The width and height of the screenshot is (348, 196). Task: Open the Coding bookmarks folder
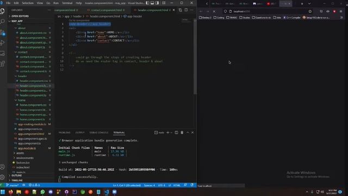[219, 17]
